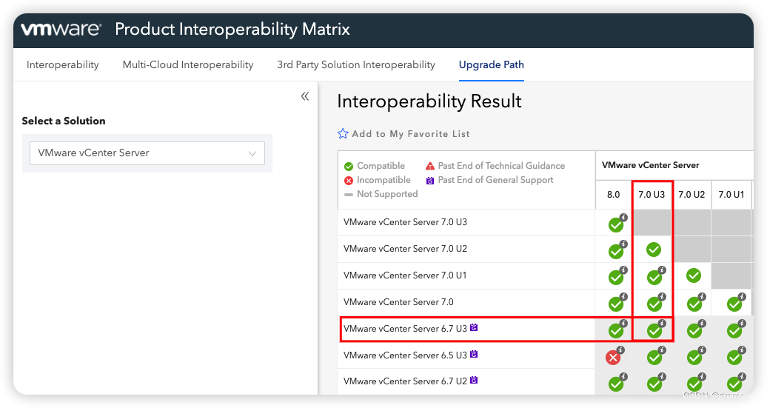767x408 pixels.
Task: Click the 7.0 U1 column header
Action: click(731, 194)
